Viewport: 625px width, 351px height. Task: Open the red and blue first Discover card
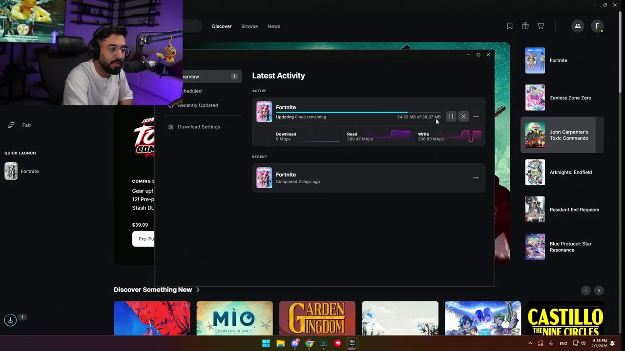pos(152,318)
